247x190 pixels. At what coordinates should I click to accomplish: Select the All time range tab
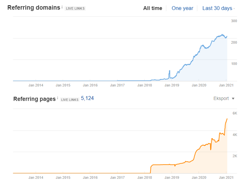[152, 8]
